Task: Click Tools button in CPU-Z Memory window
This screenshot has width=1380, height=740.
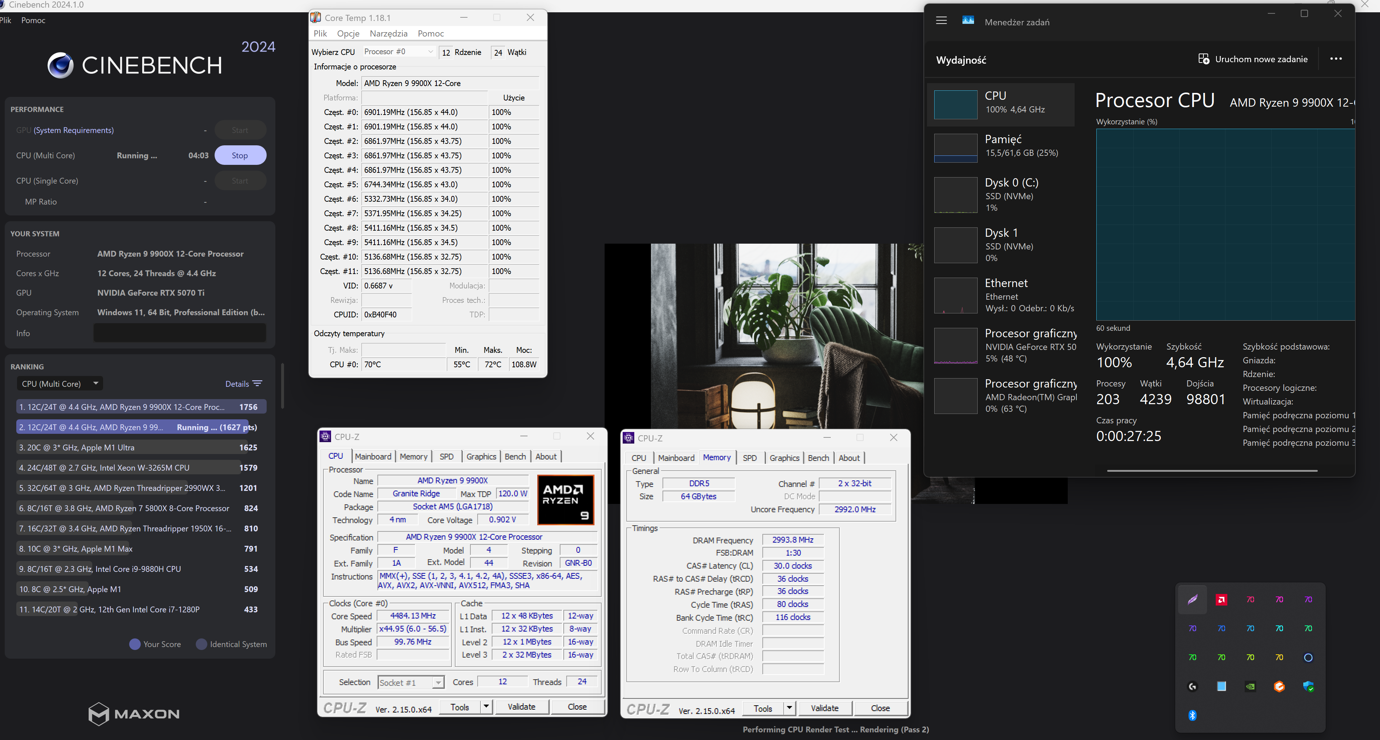Action: (x=763, y=708)
